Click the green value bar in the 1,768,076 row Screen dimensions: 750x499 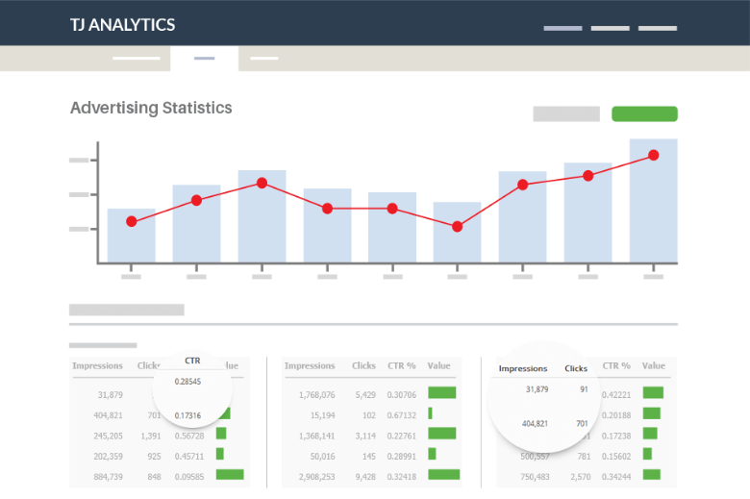pyautogui.click(x=441, y=392)
